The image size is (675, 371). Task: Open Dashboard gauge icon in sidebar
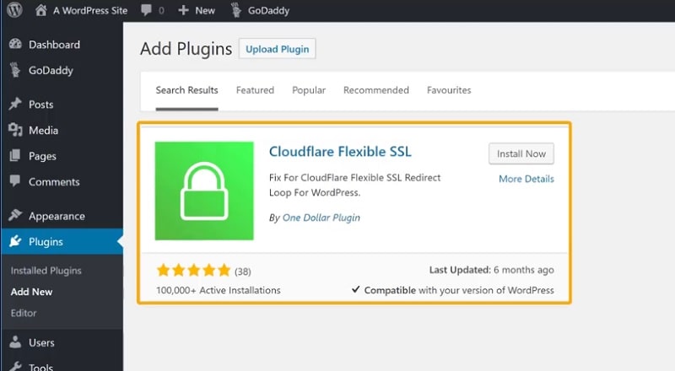[15, 44]
